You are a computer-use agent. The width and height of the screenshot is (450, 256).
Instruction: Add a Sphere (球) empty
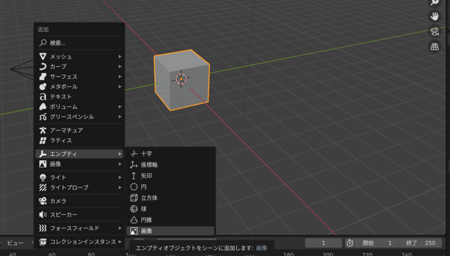coord(170,209)
